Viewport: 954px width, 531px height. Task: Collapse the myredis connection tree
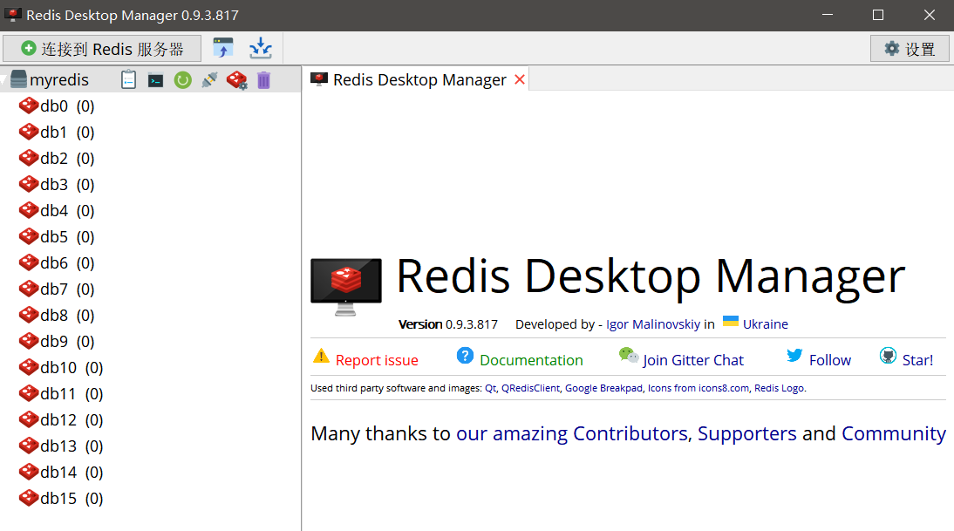click(4, 80)
